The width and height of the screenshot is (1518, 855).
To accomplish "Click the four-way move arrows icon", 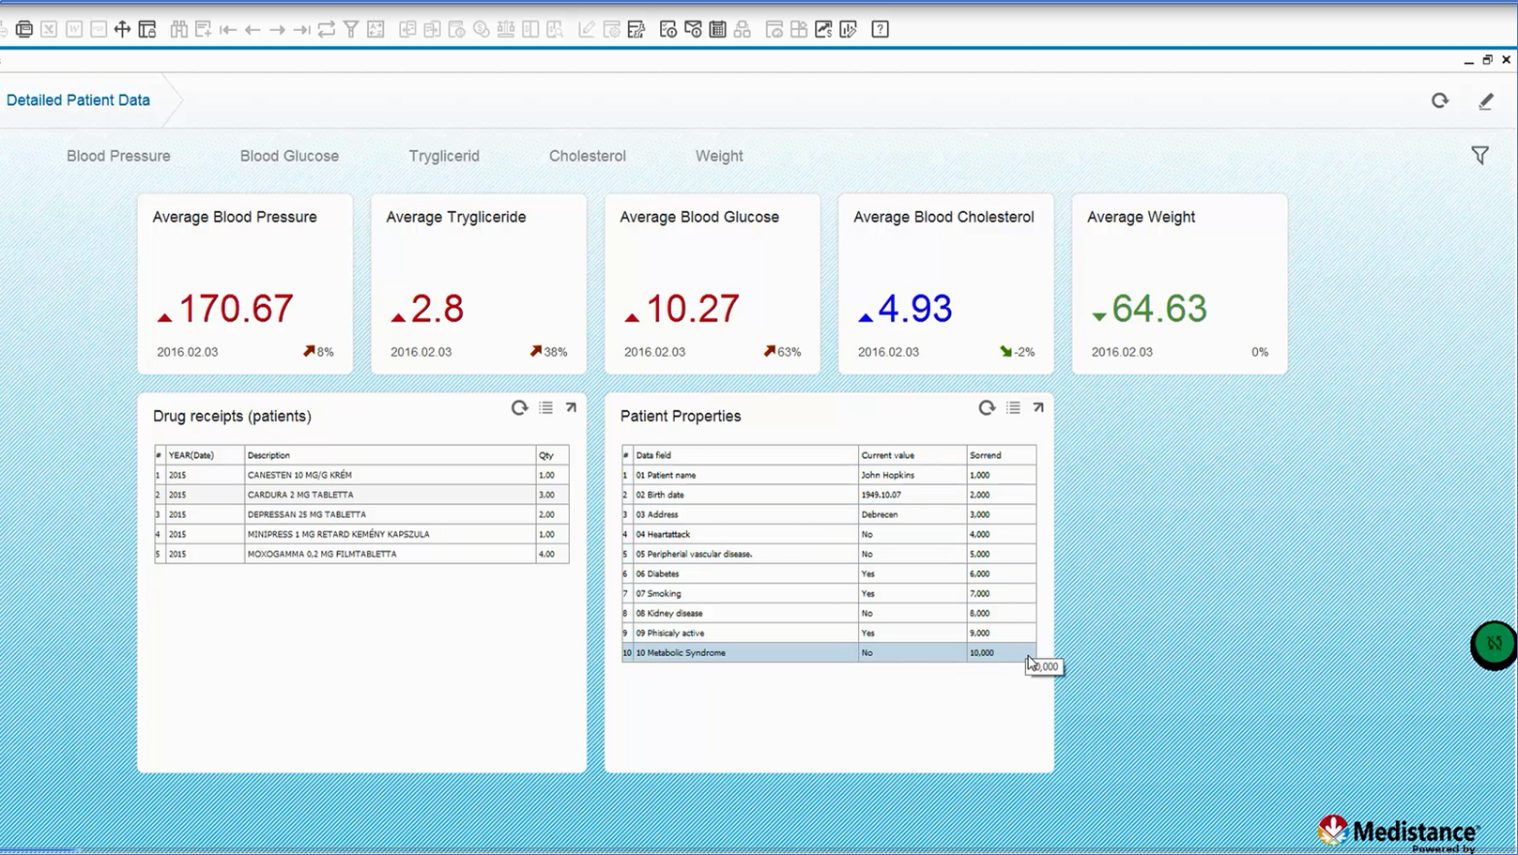I will 122,29.
